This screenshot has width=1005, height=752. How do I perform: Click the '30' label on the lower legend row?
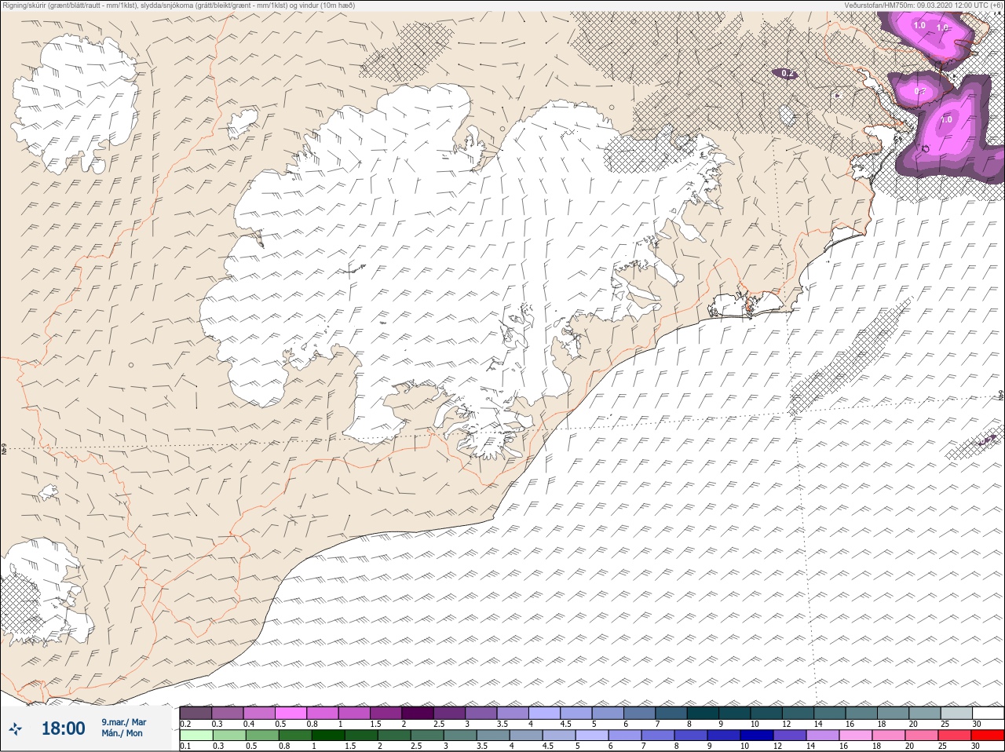pos(977,746)
